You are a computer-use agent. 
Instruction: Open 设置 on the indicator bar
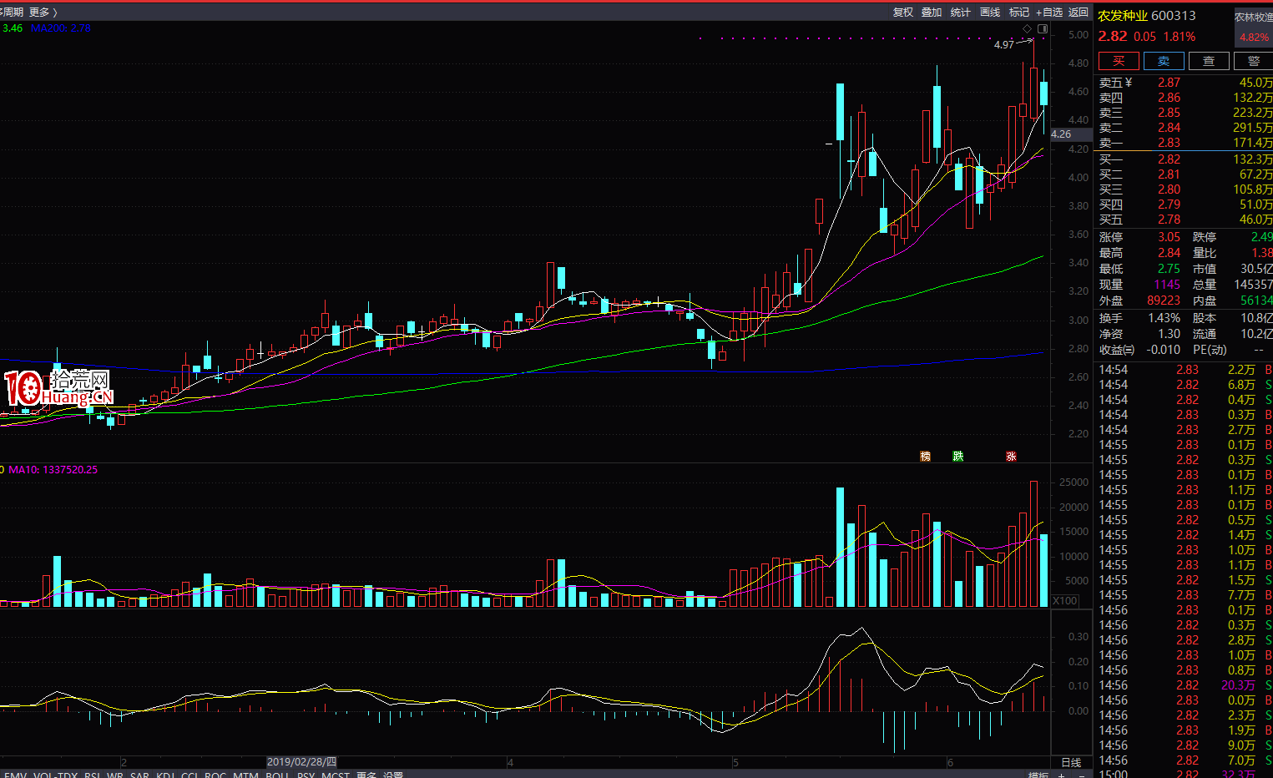[393, 775]
